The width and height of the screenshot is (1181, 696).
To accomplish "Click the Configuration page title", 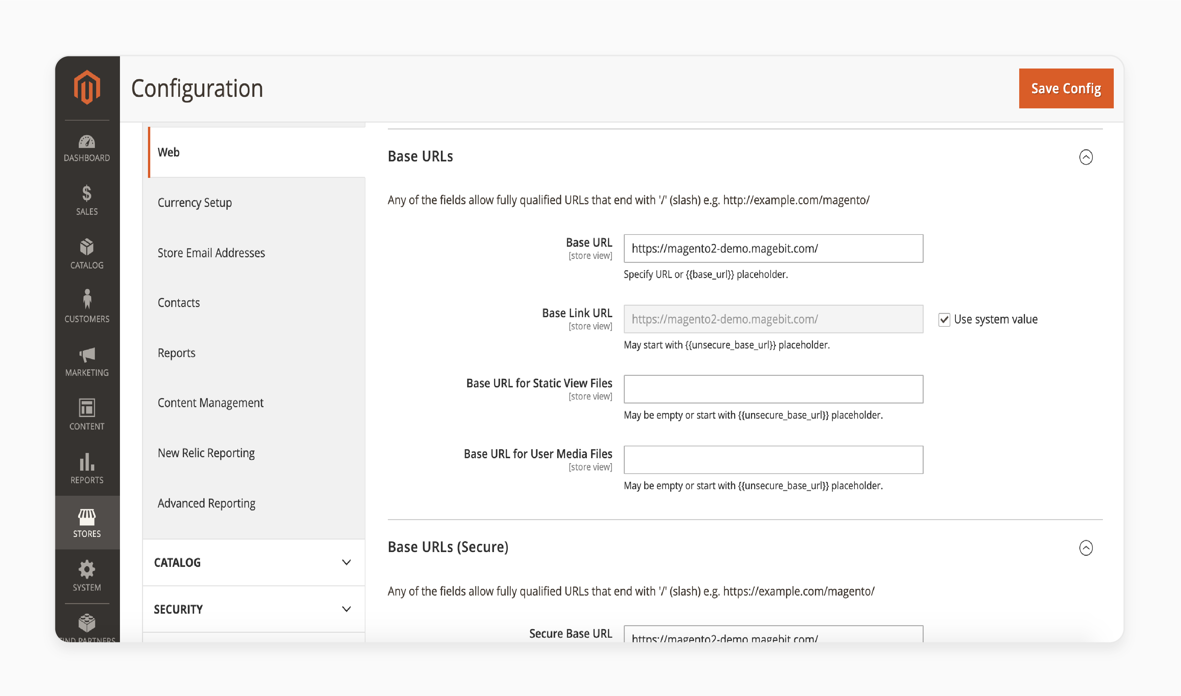I will pos(197,89).
